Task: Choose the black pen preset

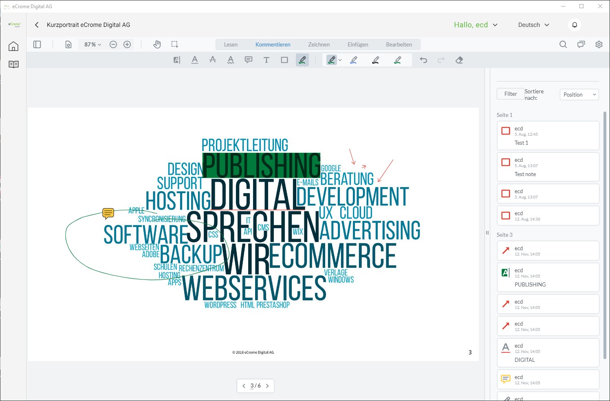Action: tap(376, 60)
